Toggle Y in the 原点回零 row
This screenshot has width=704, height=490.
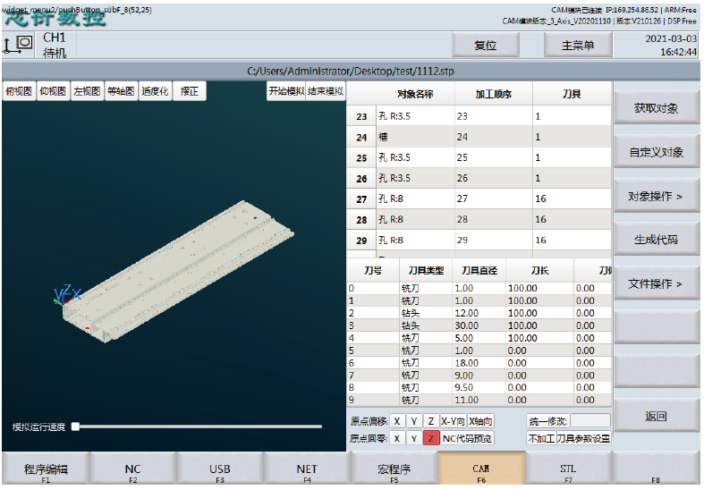pyautogui.click(x=414, y=438)
